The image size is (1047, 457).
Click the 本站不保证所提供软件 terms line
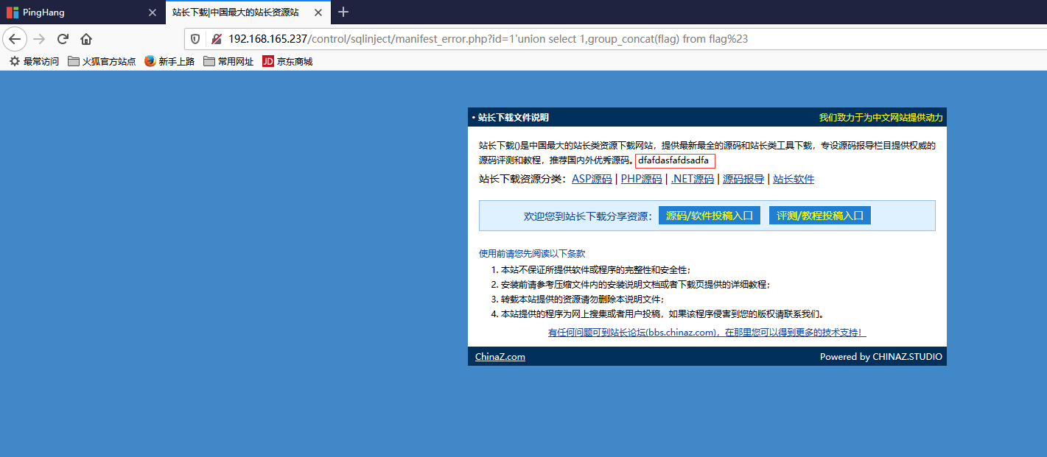(x=595, y=270)
